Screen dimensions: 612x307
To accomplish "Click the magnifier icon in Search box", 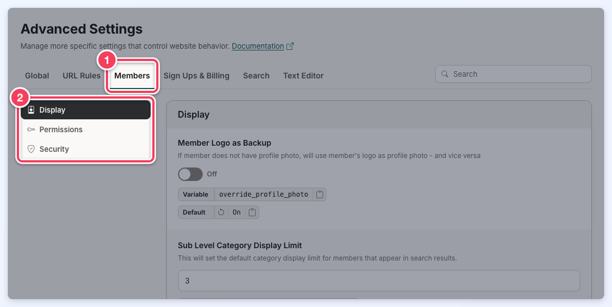I will [445, 74].
